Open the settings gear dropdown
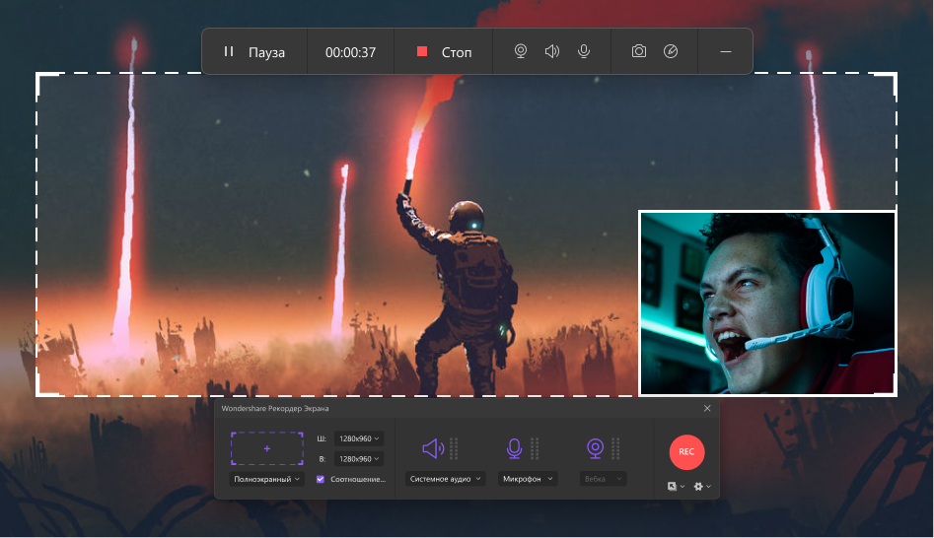 pyautogui.click(x=702, y=486)
